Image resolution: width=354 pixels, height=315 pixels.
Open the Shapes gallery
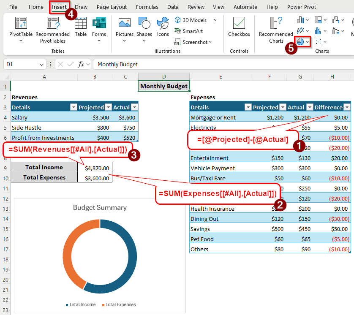144,24
